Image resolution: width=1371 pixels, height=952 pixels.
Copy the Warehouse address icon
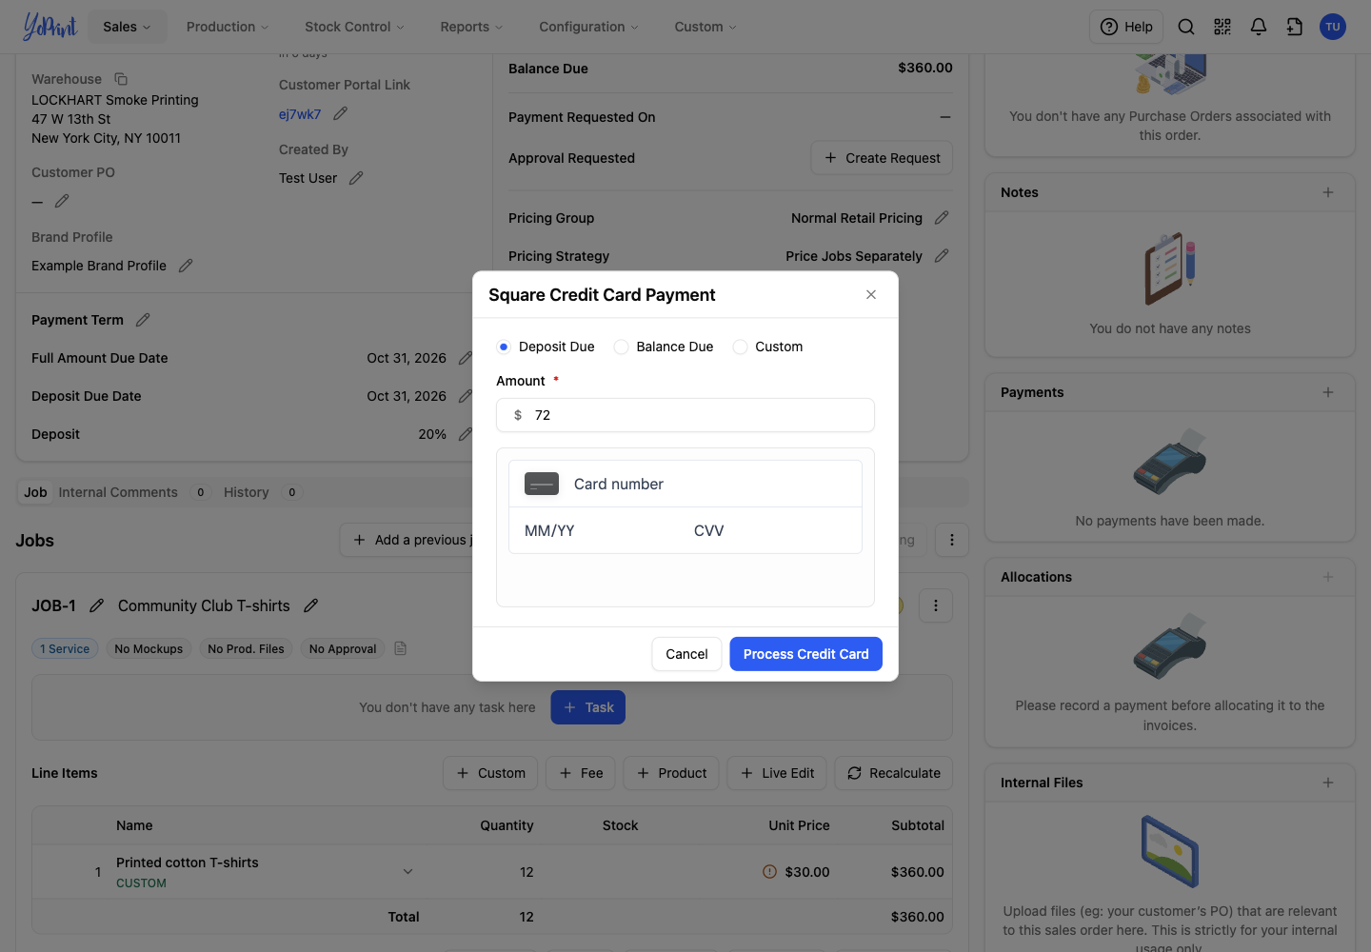(x=121, y=79)
